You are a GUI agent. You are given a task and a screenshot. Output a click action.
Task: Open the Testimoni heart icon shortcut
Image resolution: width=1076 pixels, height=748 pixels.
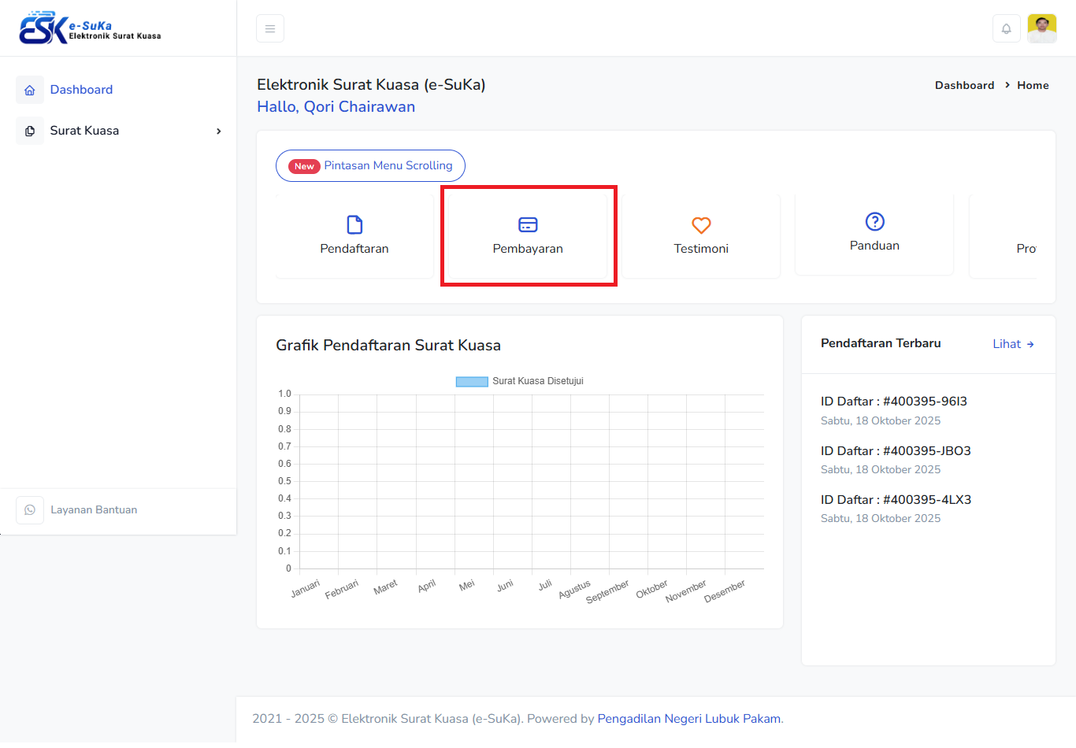(x=701, y=225)
